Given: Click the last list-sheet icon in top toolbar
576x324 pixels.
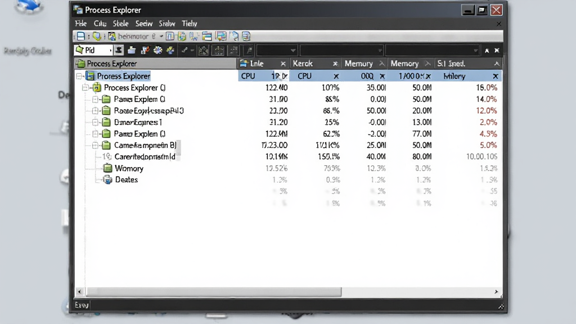Looking at the screenshot, I should click(246, 36).
